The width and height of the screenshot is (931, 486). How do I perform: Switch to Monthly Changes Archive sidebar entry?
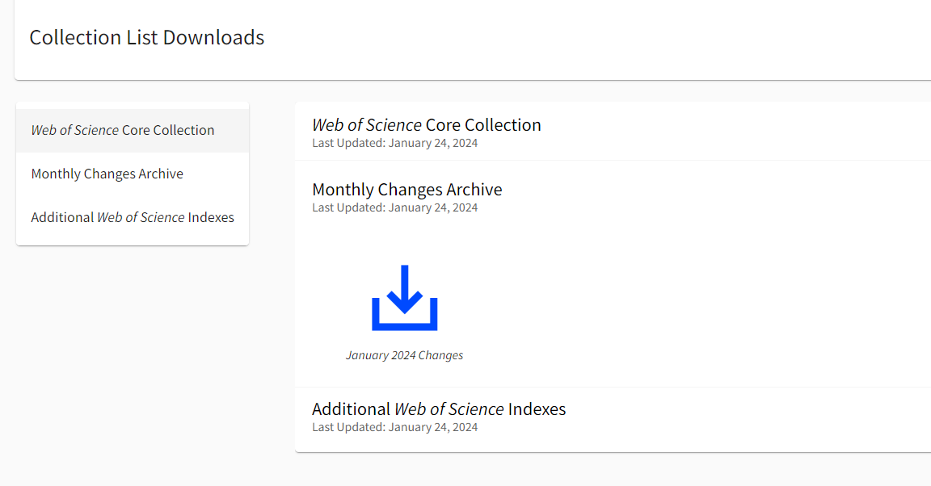(x=107, y=173)
